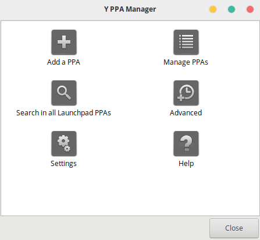This screenshot has height=240, width=260.
Task: Click the plus icon for Add a PPA
Action: click(64, 42)
